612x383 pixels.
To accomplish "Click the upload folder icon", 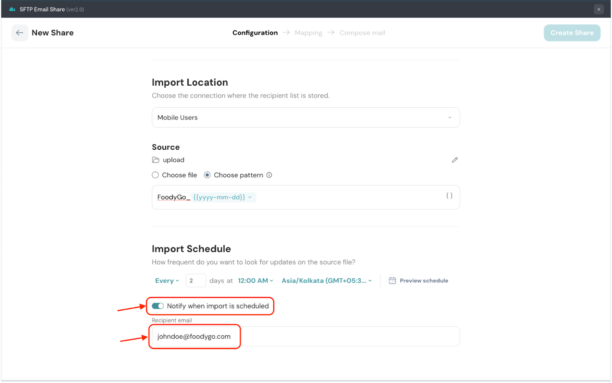I will pyautogui.click(x=156, y=160).
